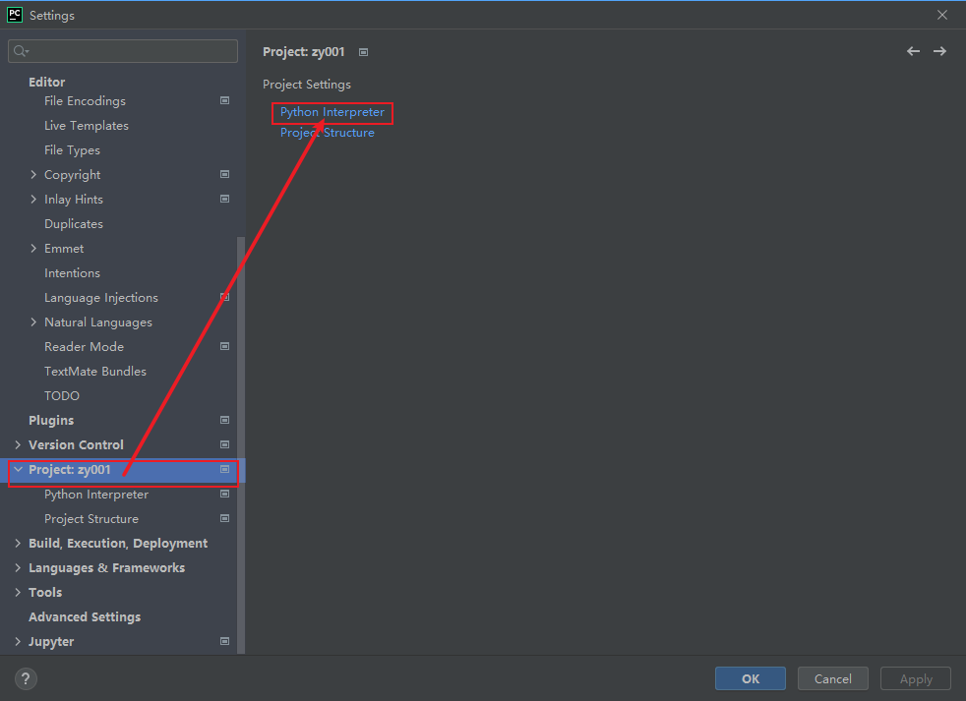Screen dimensions: 966x701
Task: Click the search magnifier icon in the settings search
Action: (x=21, y=51)
